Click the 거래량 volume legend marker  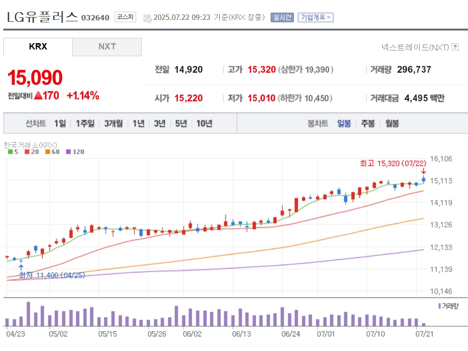[440, 306]
